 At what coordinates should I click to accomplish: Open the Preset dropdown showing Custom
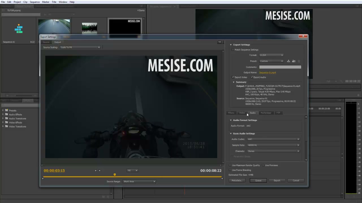271,61
